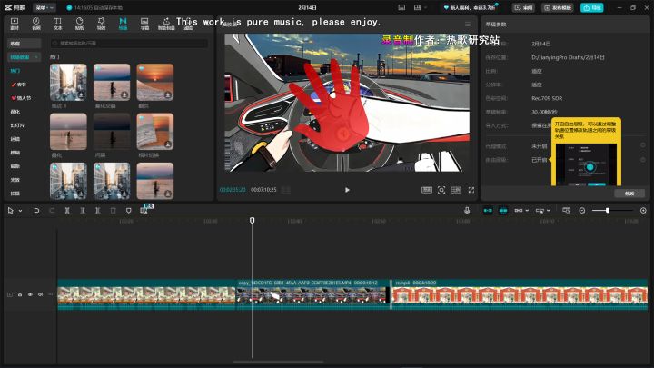Click the microphone record voiceover icon
This screenshot has width=654, height=368.
467,210
